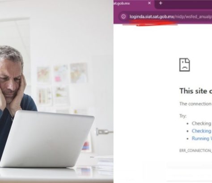Click the red underline beneath the URL

(151, 23)
